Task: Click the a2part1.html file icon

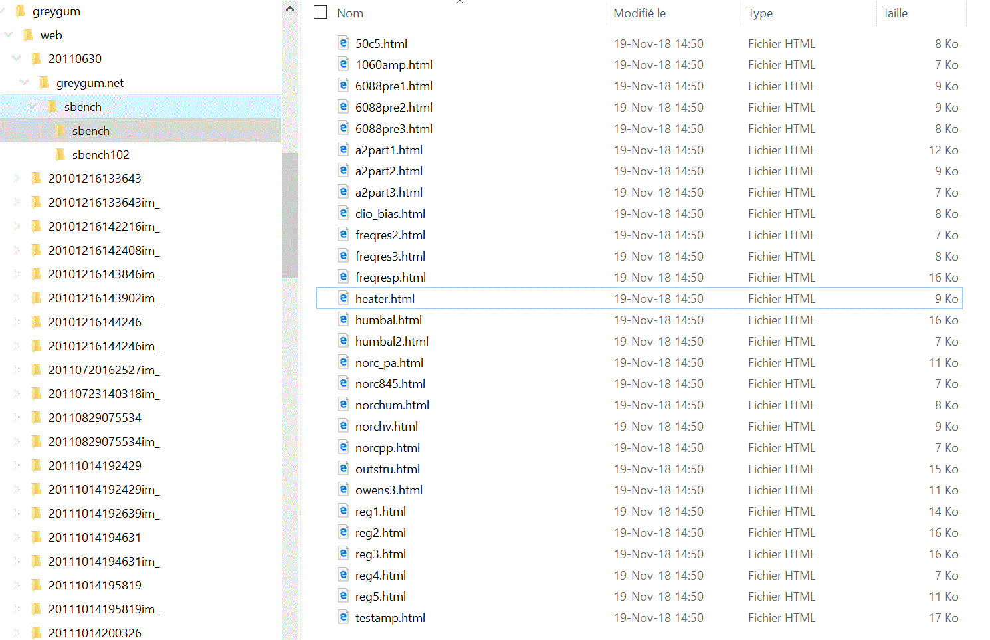Action: click(343, 150)
